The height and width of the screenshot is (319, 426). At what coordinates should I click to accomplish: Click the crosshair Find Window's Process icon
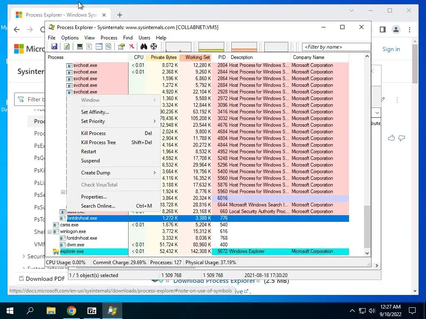coord(154,47)
